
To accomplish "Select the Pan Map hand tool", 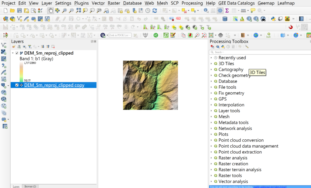I will pyautogui.click(x=50, y=11).
